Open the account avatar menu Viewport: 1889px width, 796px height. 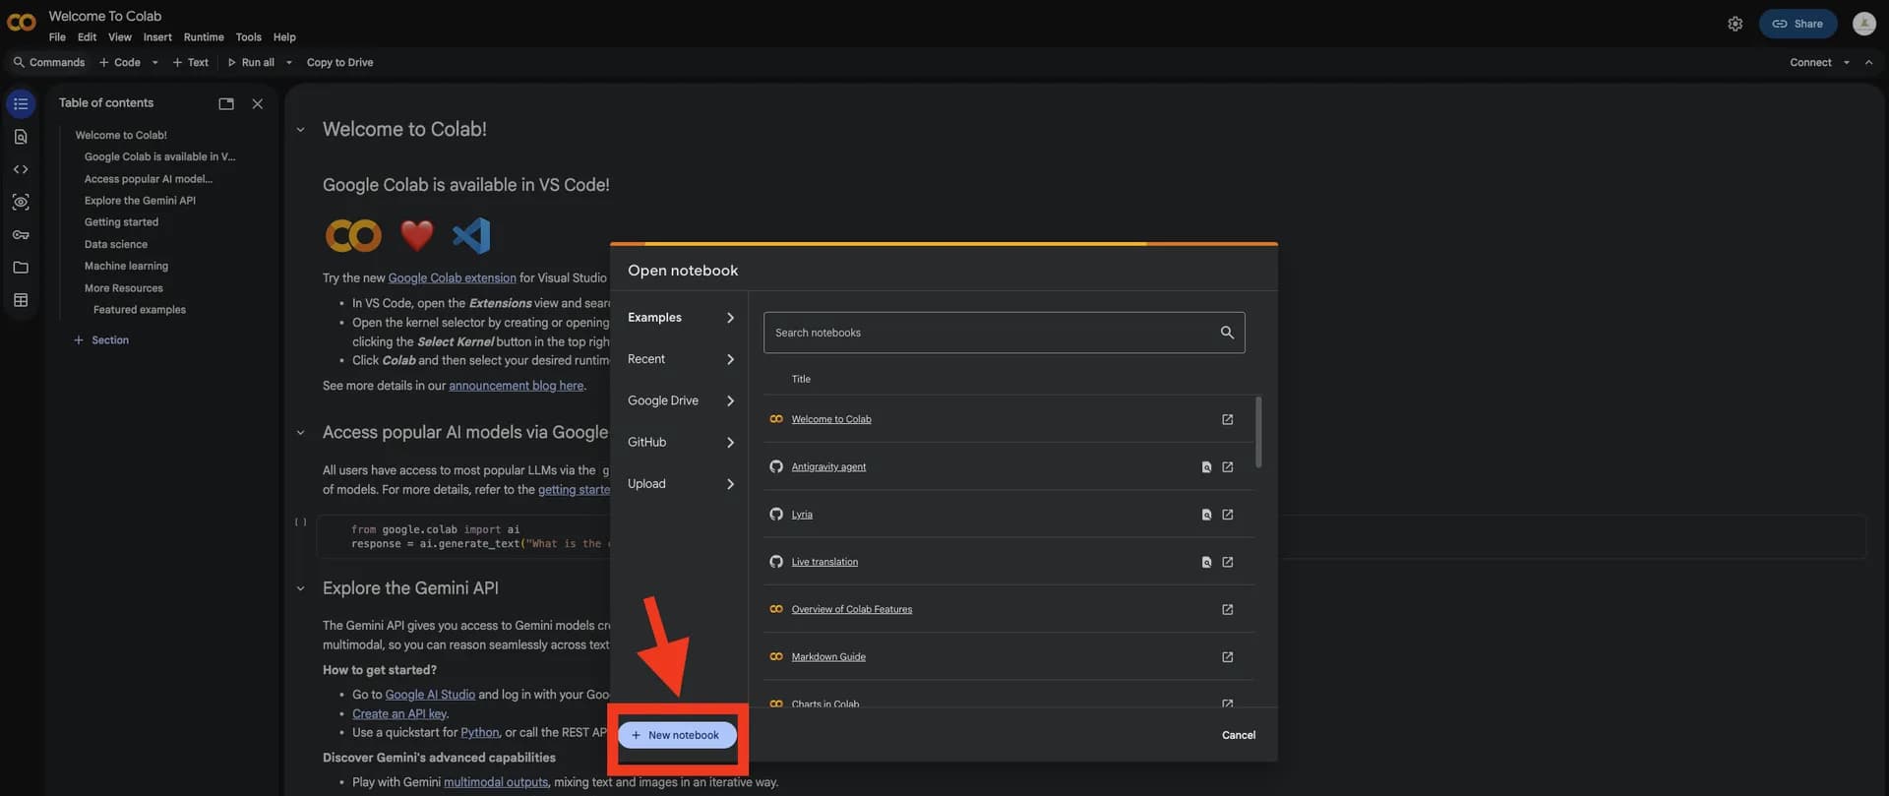tap(1863, 24)
